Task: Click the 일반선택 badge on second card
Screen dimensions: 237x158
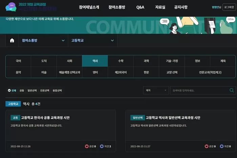Action: point(137,118)
